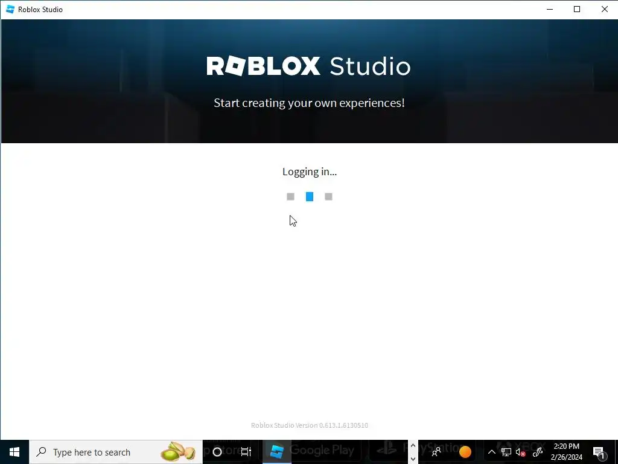Image resolution: width=618 pixels, height=464 pixels.
Task: Maximize the Roblox Studio window
Action: pyautogui.click(x=577, y=9)
